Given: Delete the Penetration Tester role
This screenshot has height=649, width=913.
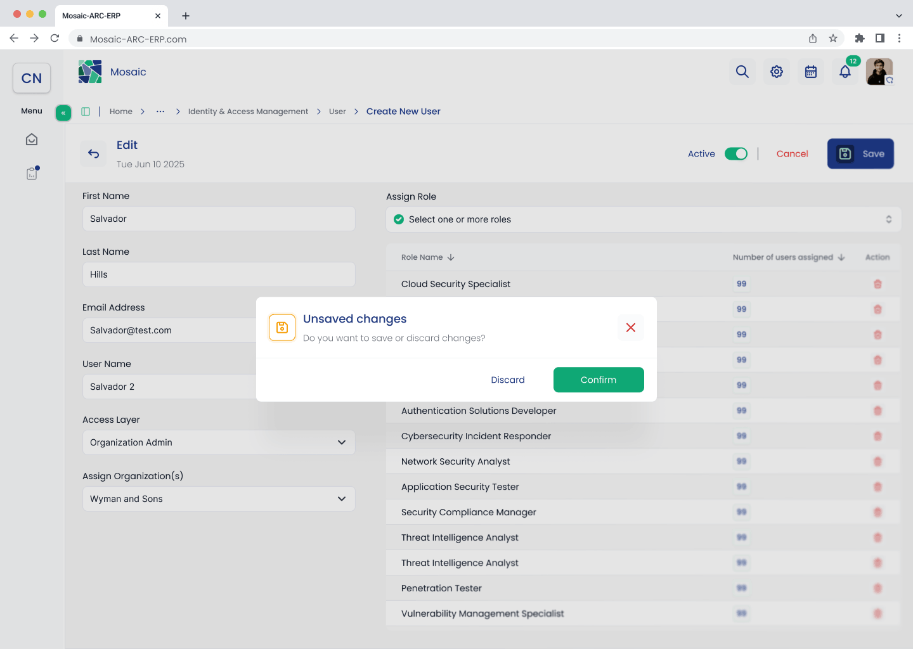Looking at the screenshot, I should [x=877, y=588].
